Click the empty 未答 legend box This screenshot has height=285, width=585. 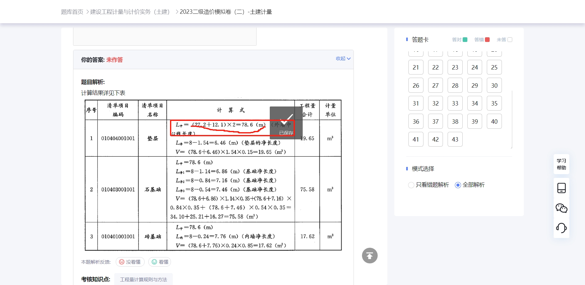[510, 40]
